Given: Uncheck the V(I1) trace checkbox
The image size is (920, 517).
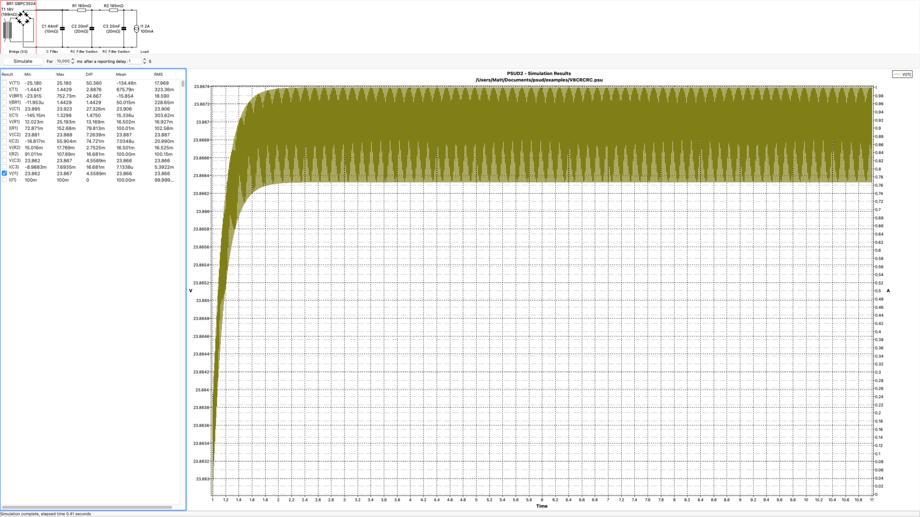Looking at the screenshot, I should pyautogui.click(x=4, y=173).
